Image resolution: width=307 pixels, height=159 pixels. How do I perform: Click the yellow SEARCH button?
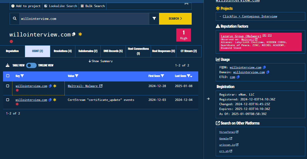[175, 19]
